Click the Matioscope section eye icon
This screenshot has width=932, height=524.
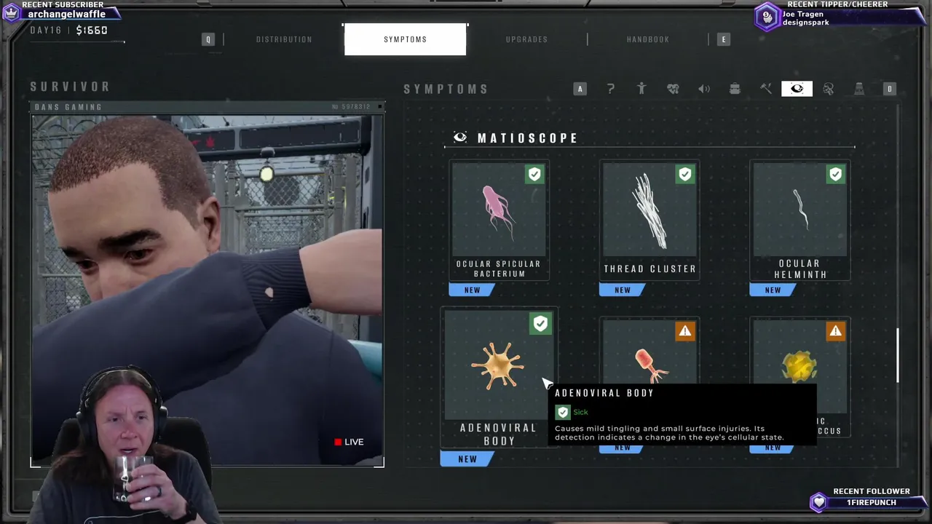click(460, 138)
